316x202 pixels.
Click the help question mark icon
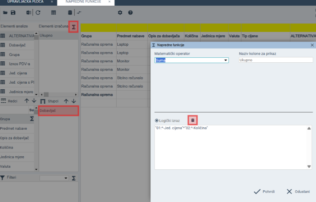point(130,13)
